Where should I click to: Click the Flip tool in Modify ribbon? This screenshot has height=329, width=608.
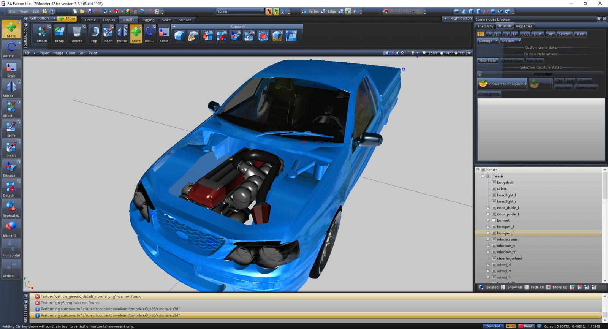(94, 34)
